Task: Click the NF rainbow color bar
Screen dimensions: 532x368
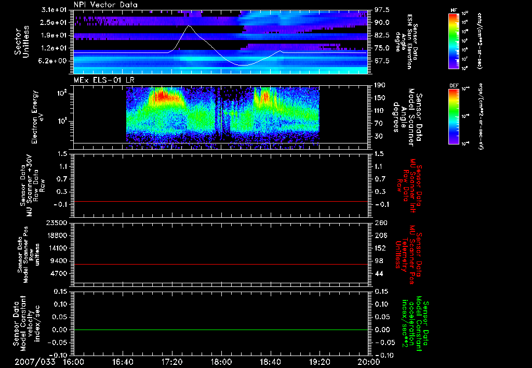Action: coord(454,41)
